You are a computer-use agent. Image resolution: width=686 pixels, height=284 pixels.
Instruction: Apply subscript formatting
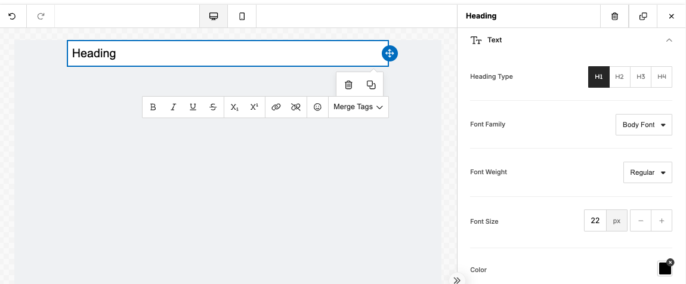point(235,107)
